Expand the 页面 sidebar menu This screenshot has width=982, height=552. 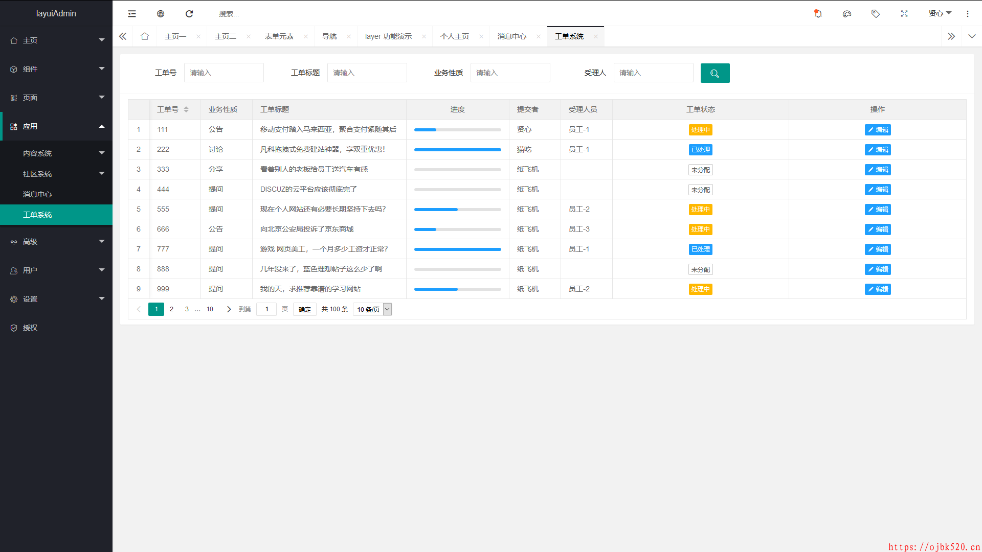[x=56, y=98]
